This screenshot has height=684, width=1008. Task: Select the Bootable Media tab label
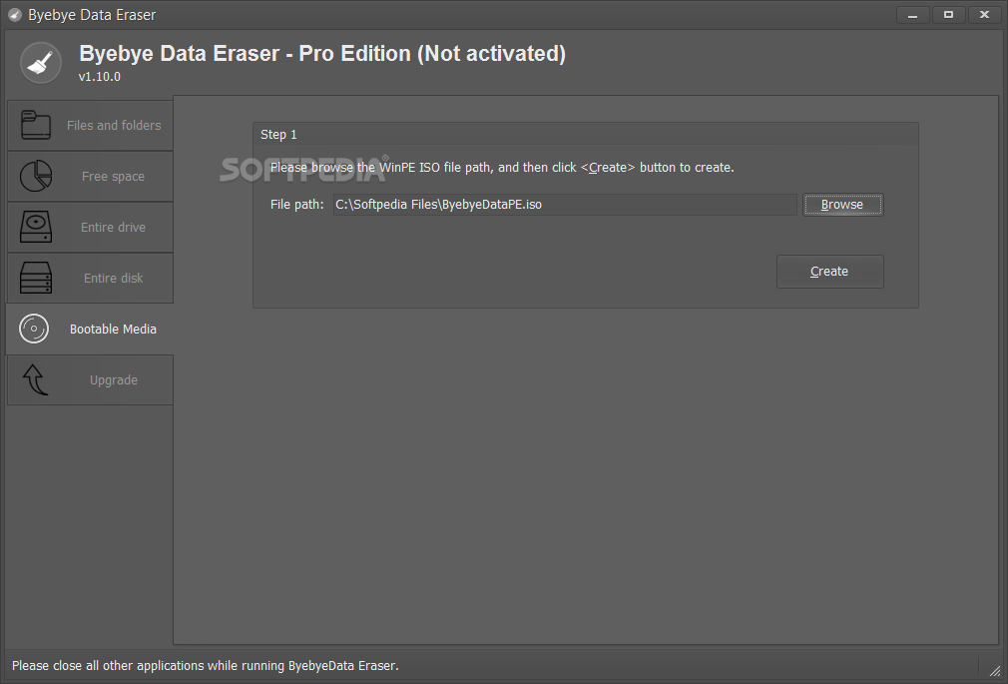113,329
